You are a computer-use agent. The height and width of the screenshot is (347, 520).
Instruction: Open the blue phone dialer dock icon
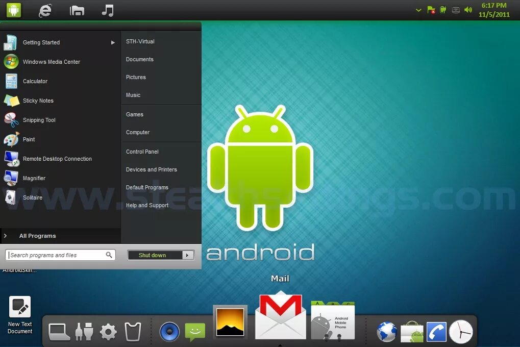coord(436,331)
